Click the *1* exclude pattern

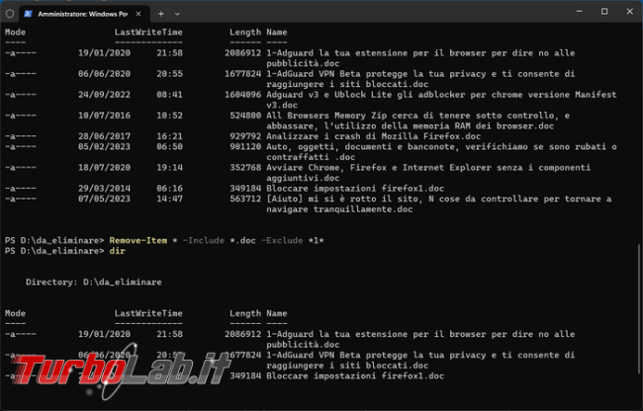click(x=317, y=240)
